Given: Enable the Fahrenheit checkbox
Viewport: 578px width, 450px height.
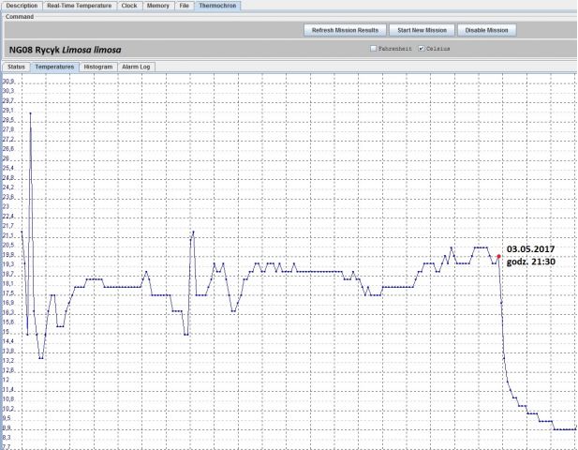Looking at the screenshot, I should tap(374, 48).
